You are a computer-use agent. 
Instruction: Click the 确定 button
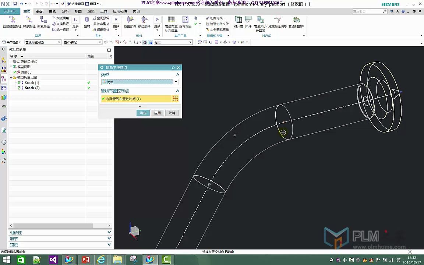143,113
